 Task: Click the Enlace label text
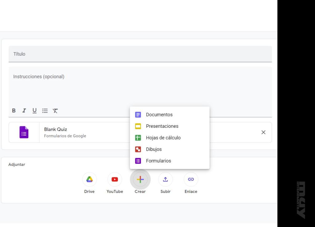pos(191,191)
